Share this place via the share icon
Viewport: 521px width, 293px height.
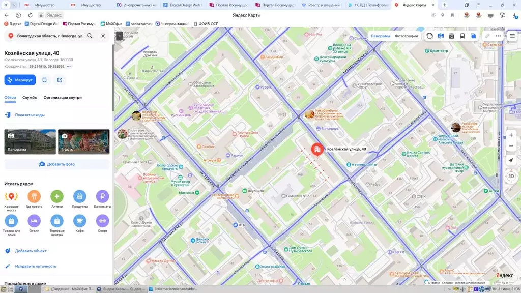click(60, 80)
